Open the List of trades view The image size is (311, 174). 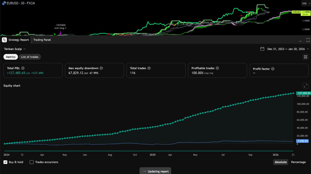tap(30, 57)
